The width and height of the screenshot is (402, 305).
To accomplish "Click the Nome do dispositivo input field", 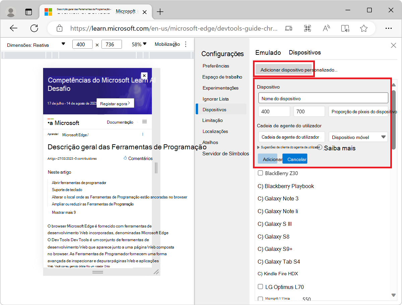I will 323,98.
